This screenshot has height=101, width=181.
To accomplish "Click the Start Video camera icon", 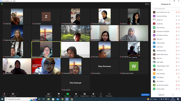I will 13,94.
